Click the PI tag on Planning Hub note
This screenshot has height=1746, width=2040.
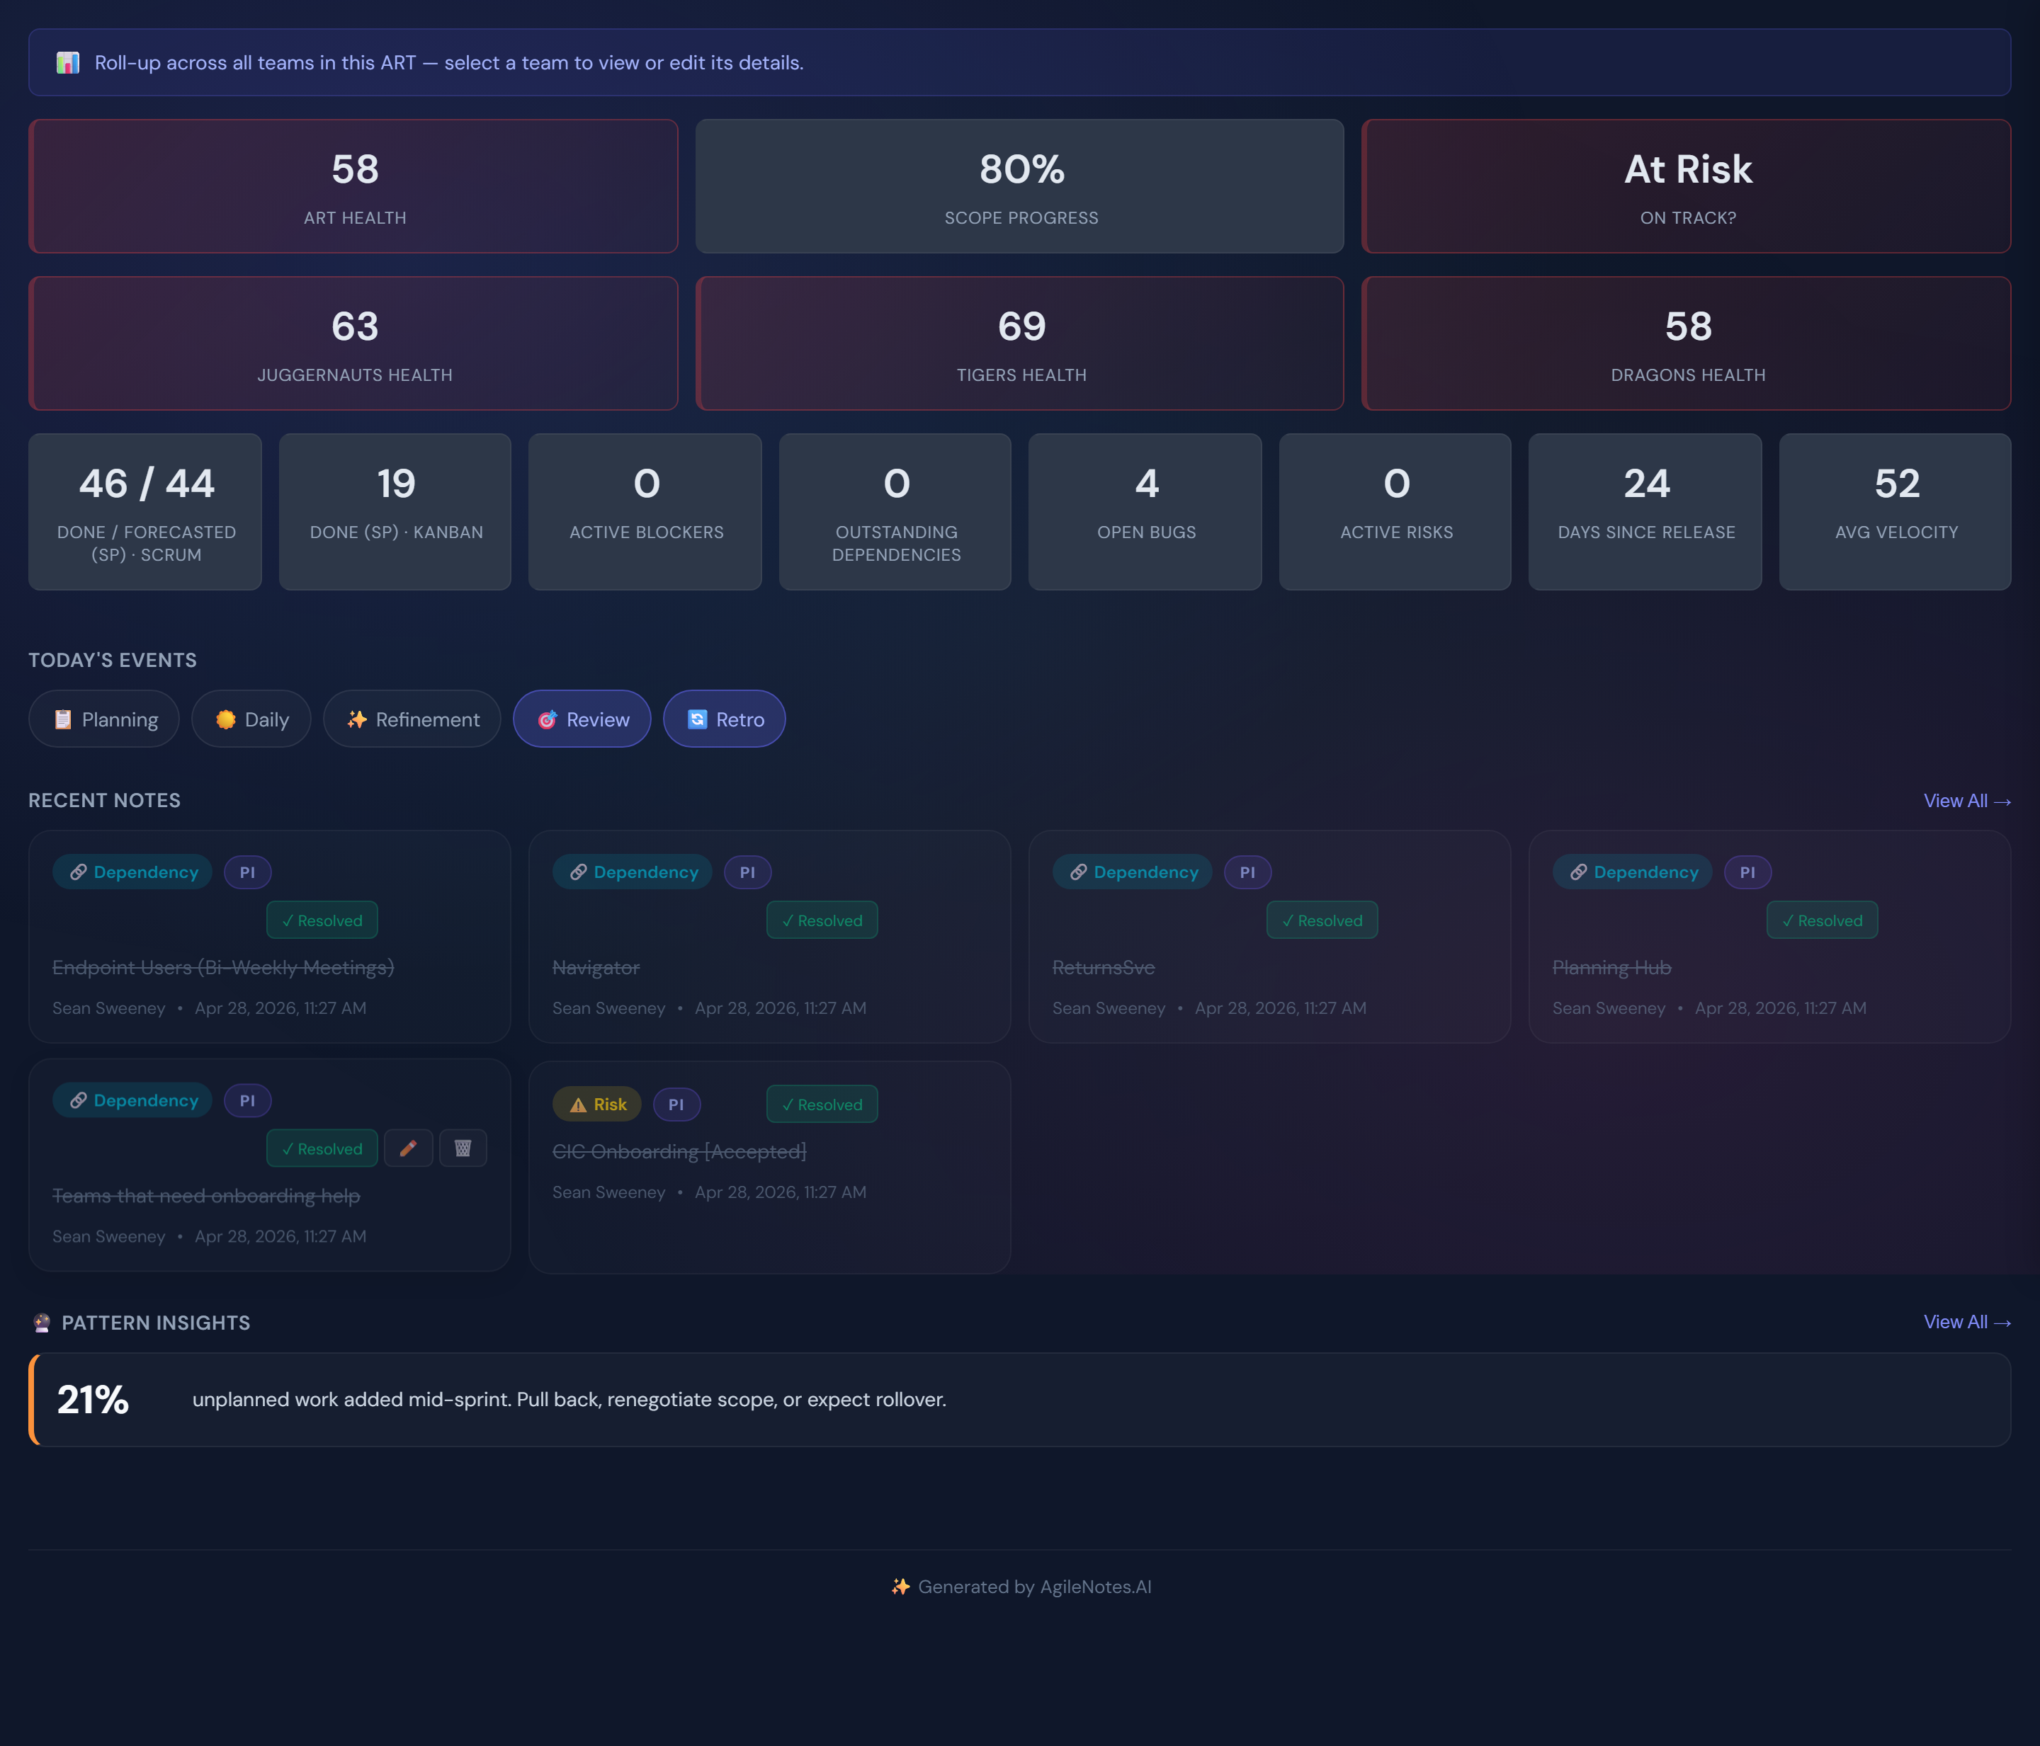click(x=1747, y=872)
